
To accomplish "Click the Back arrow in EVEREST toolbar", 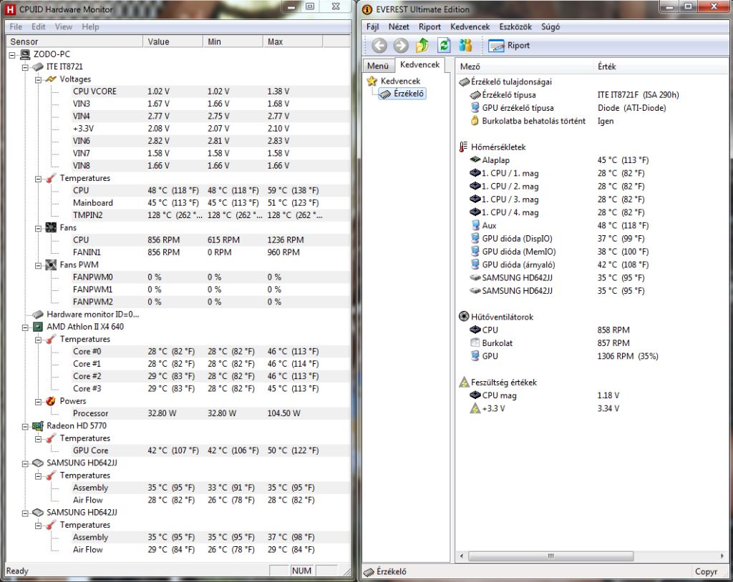I will pos(379,45).
